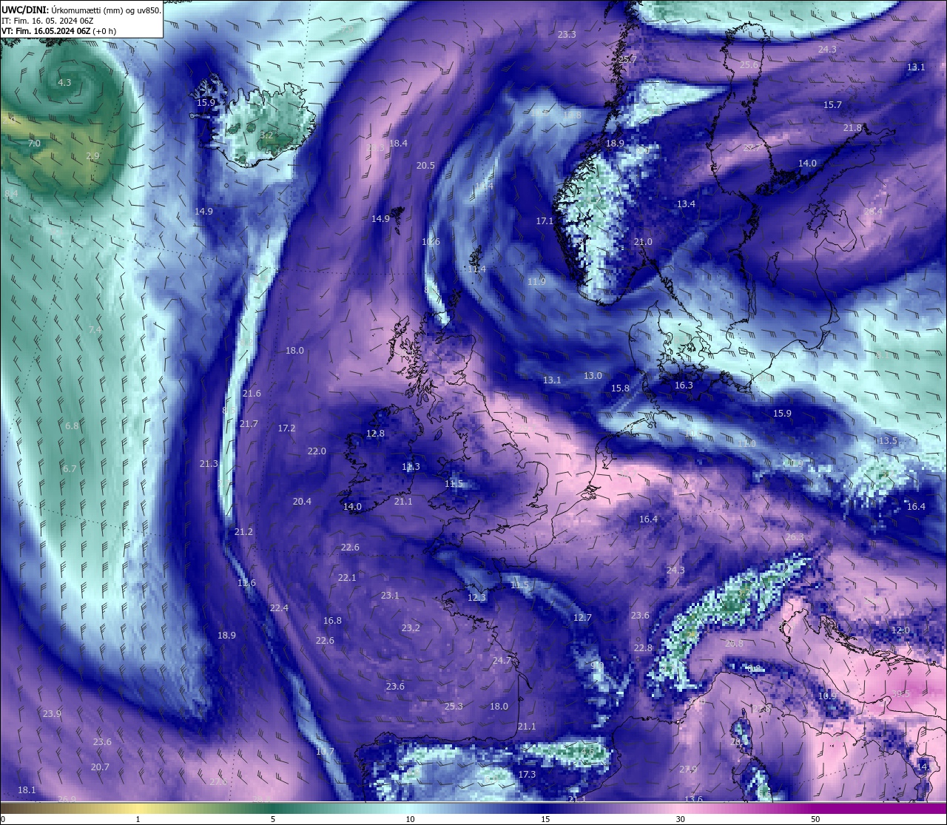Click the map value 20.7
Viewport: 947px width, 825px height.
[x=100, y=767]
